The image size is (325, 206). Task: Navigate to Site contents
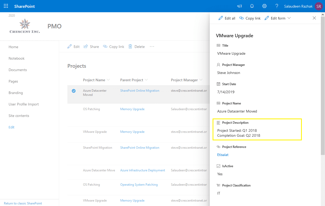pos(19,116)
